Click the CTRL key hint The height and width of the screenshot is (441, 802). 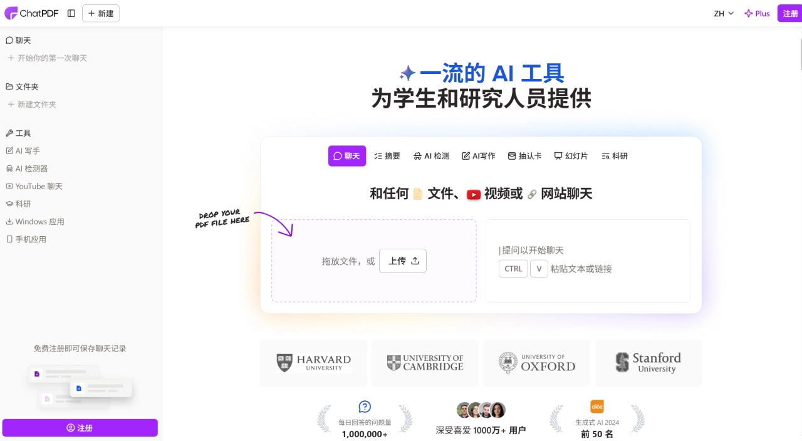(513, 269)
